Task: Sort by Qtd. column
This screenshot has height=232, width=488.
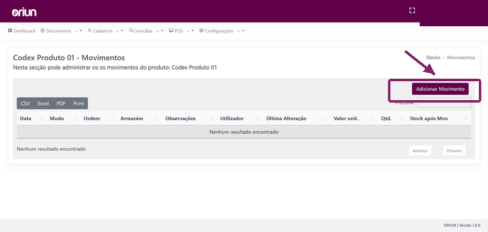Action: [x=392, y=118]
